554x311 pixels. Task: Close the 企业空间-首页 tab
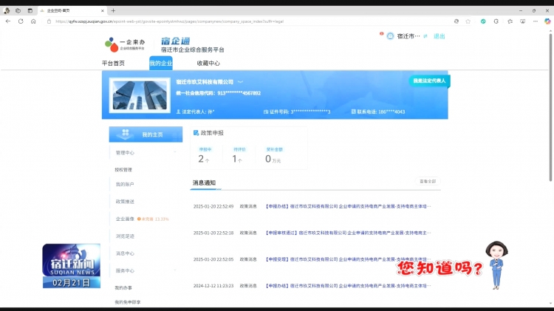point(103,10)
